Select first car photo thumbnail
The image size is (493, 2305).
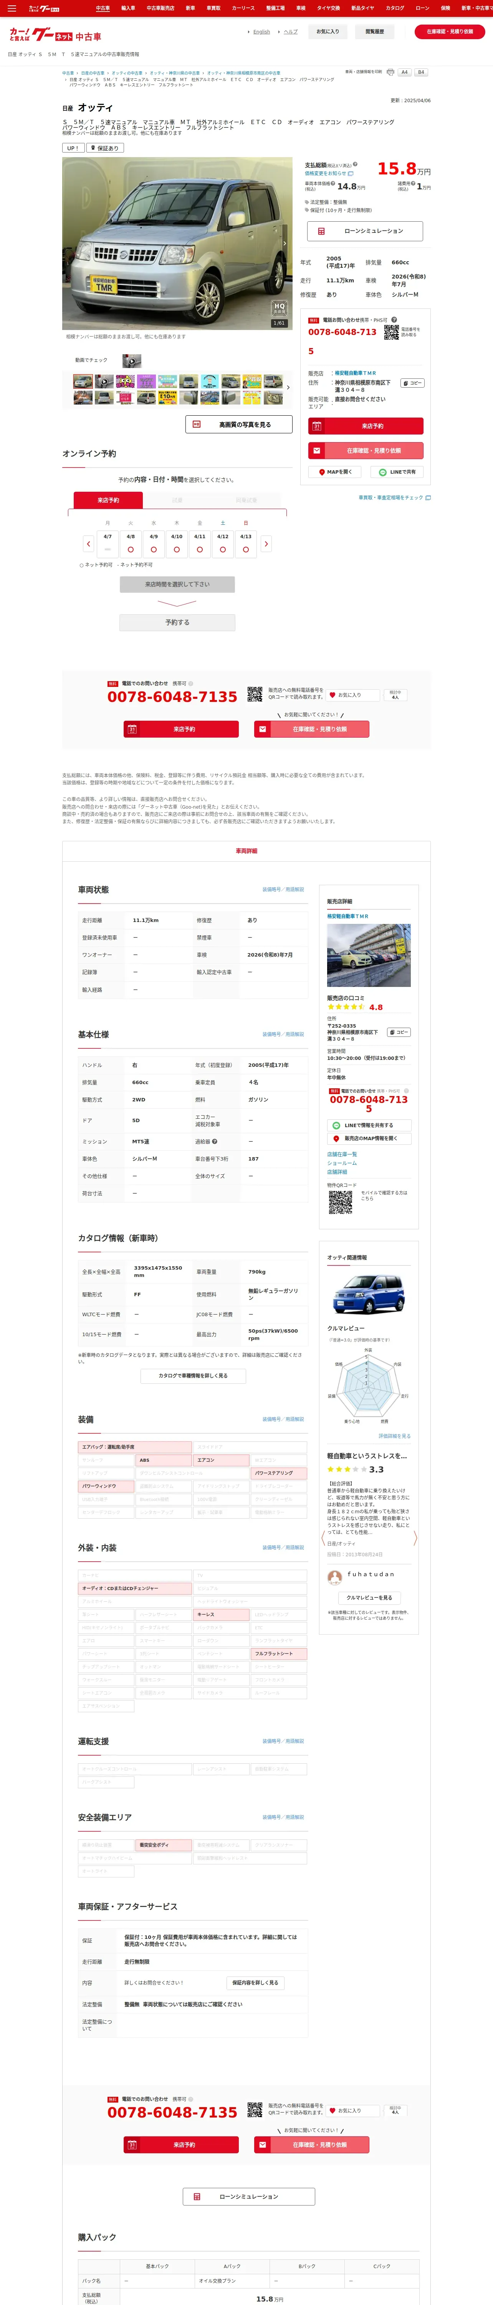click(x=83, y=381)
